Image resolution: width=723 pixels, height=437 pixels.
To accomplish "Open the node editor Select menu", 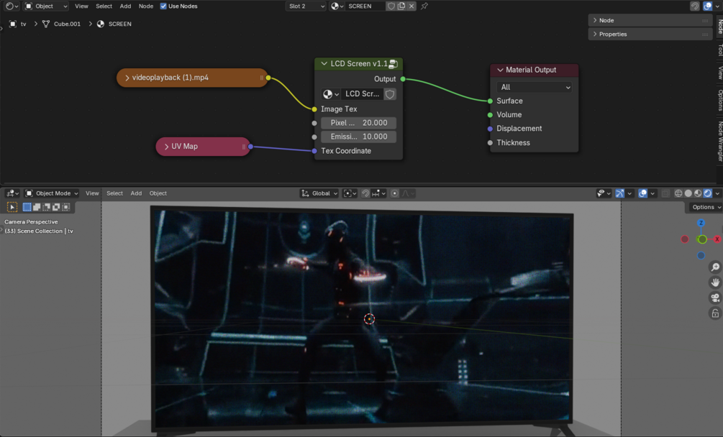I will coord(104,6).
